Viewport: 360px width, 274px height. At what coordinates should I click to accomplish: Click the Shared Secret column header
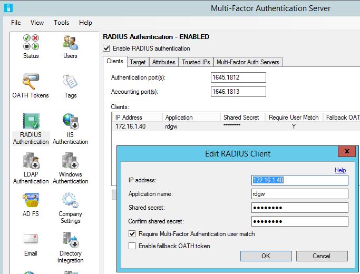[242, 118]
